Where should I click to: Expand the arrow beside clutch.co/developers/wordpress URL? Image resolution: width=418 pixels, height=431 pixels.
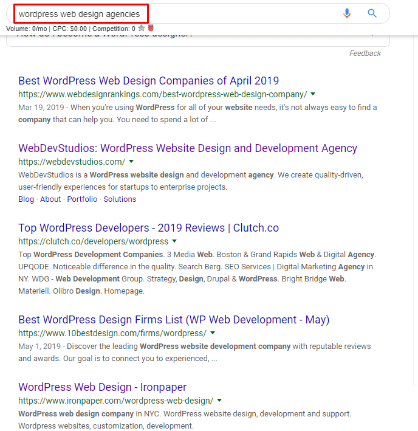tap(174, 241)
